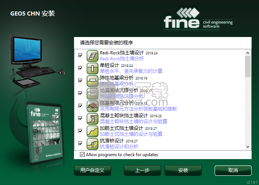The height and width of the screenshot is (185, 259).
Task: Click the 加筋土式挡土墙设计 icon
Action: (92, 131)
